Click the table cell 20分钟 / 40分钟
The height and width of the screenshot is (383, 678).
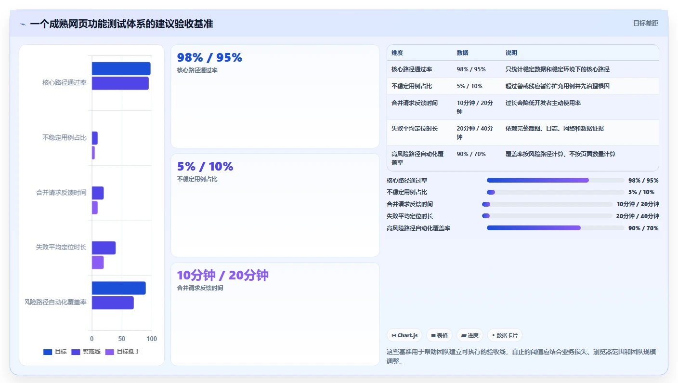pos(475,132)
